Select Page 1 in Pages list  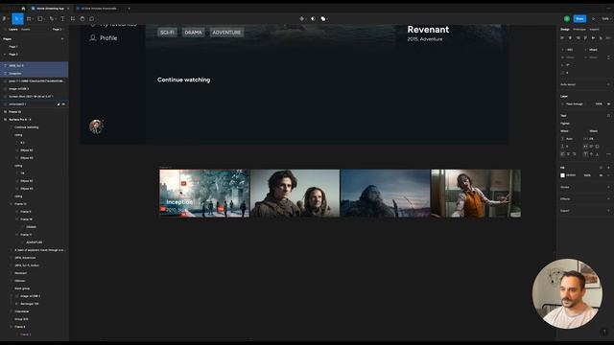pyautogui.click(x=13, y=47)
